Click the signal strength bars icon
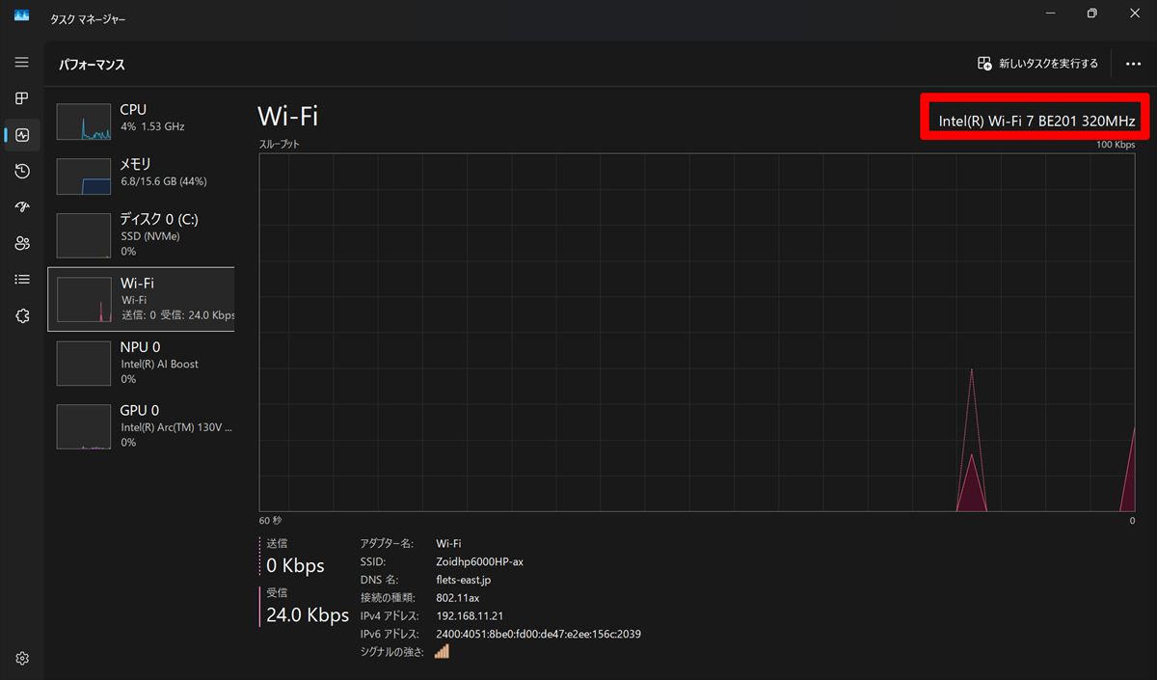 (442, 651)
